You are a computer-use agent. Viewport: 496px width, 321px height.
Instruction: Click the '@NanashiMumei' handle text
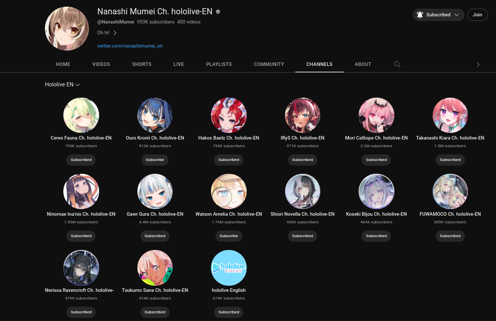coord(116,22)
